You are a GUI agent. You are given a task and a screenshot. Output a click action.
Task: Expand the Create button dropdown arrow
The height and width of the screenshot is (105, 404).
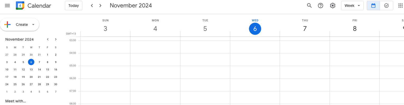pos(33,25)
